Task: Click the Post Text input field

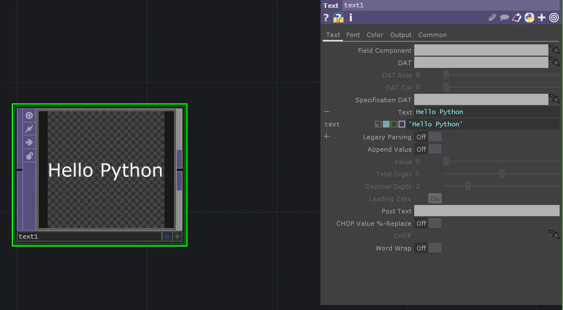Action: [487, 211]
